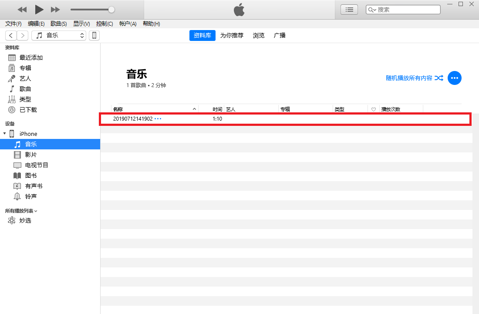
Task: Click the search (搜索) input field
Action: coord(407,10)
